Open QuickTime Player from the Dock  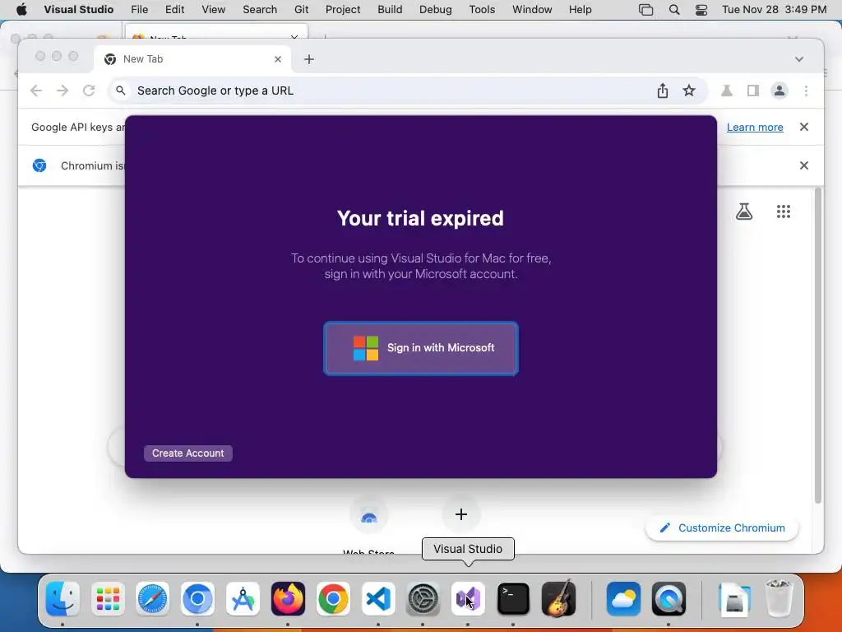(669, 599)
